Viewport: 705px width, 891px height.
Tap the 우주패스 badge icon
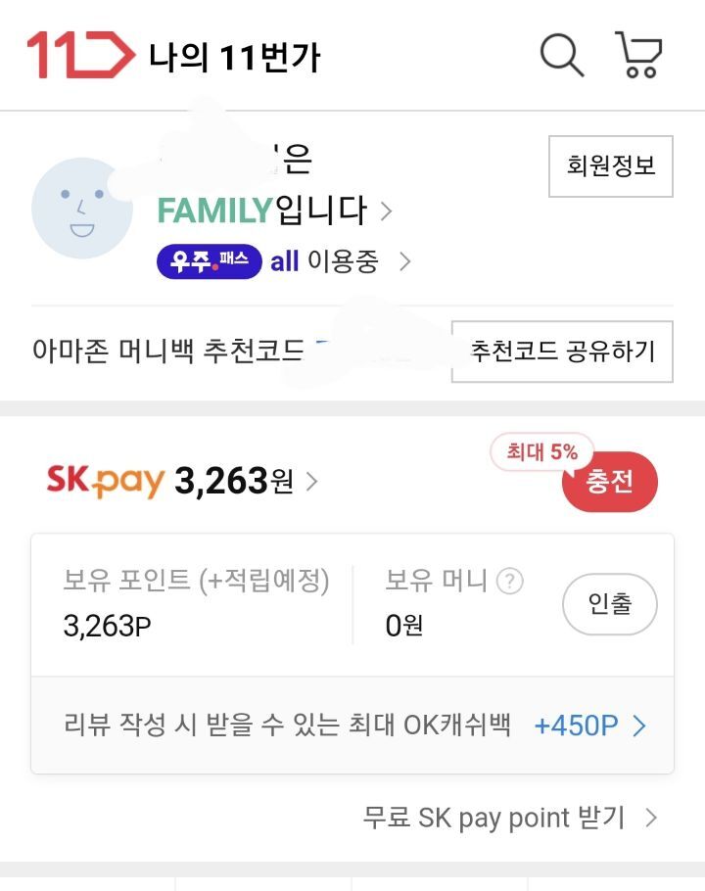click(x=209, y=261)
